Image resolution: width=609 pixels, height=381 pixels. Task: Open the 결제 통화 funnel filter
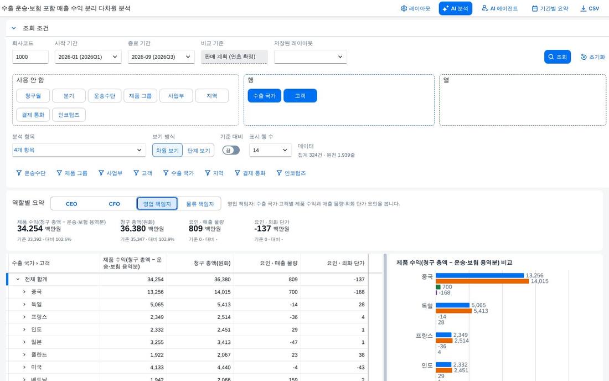[x=250, y=173]
